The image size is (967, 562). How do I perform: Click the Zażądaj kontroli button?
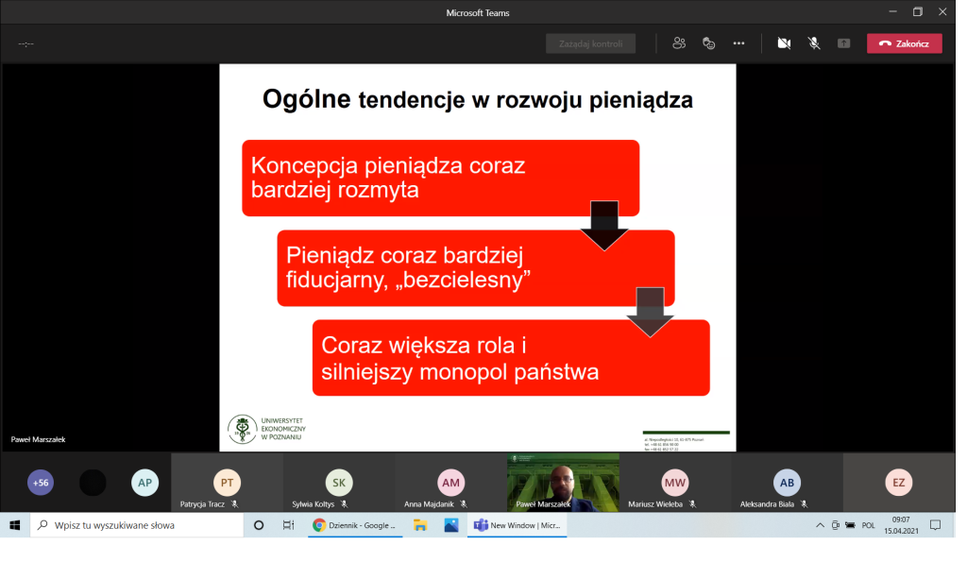590,43
